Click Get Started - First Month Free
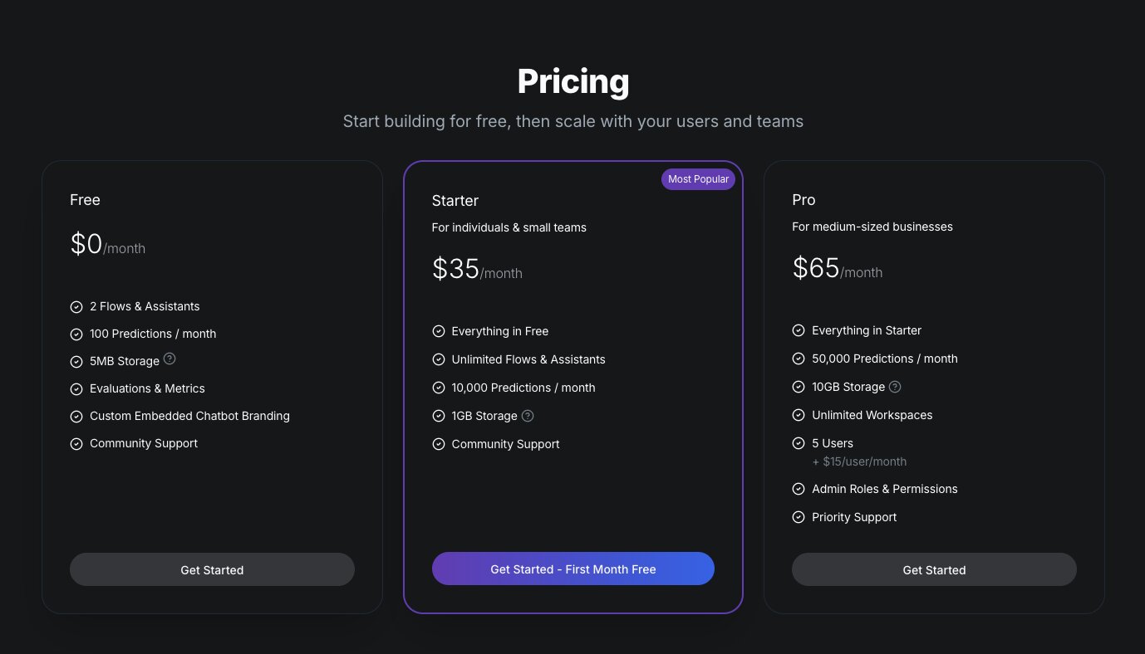Viewport: 1145px width, 654px height. click(x=573, y=569)
